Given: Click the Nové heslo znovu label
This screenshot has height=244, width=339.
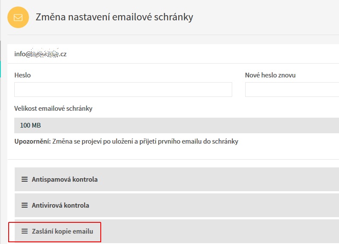Looking at the screenshot, I should [x=270, y=75].
